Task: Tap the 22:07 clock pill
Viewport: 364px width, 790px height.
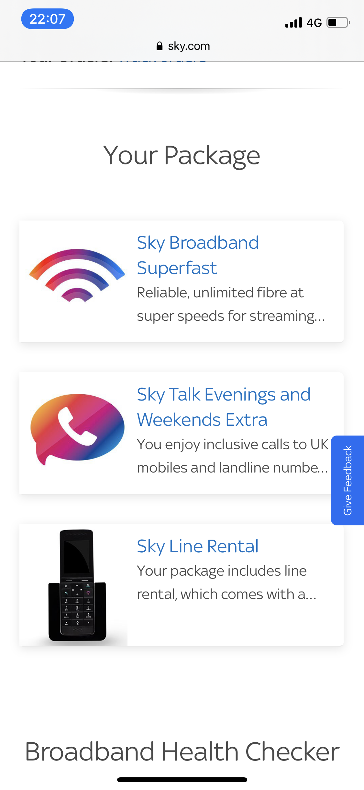Action: (x=48, y=19)
